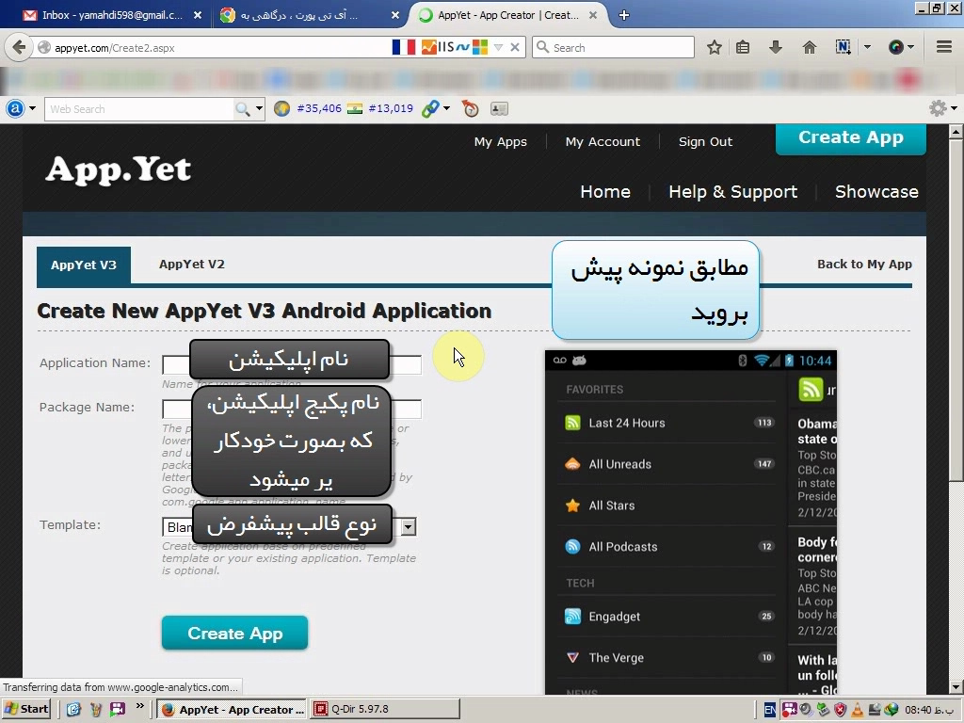The width and height of the screenshot is (964, 723).
Task: Switch to the Persian-titled browser tab
Action: [311, 15]
